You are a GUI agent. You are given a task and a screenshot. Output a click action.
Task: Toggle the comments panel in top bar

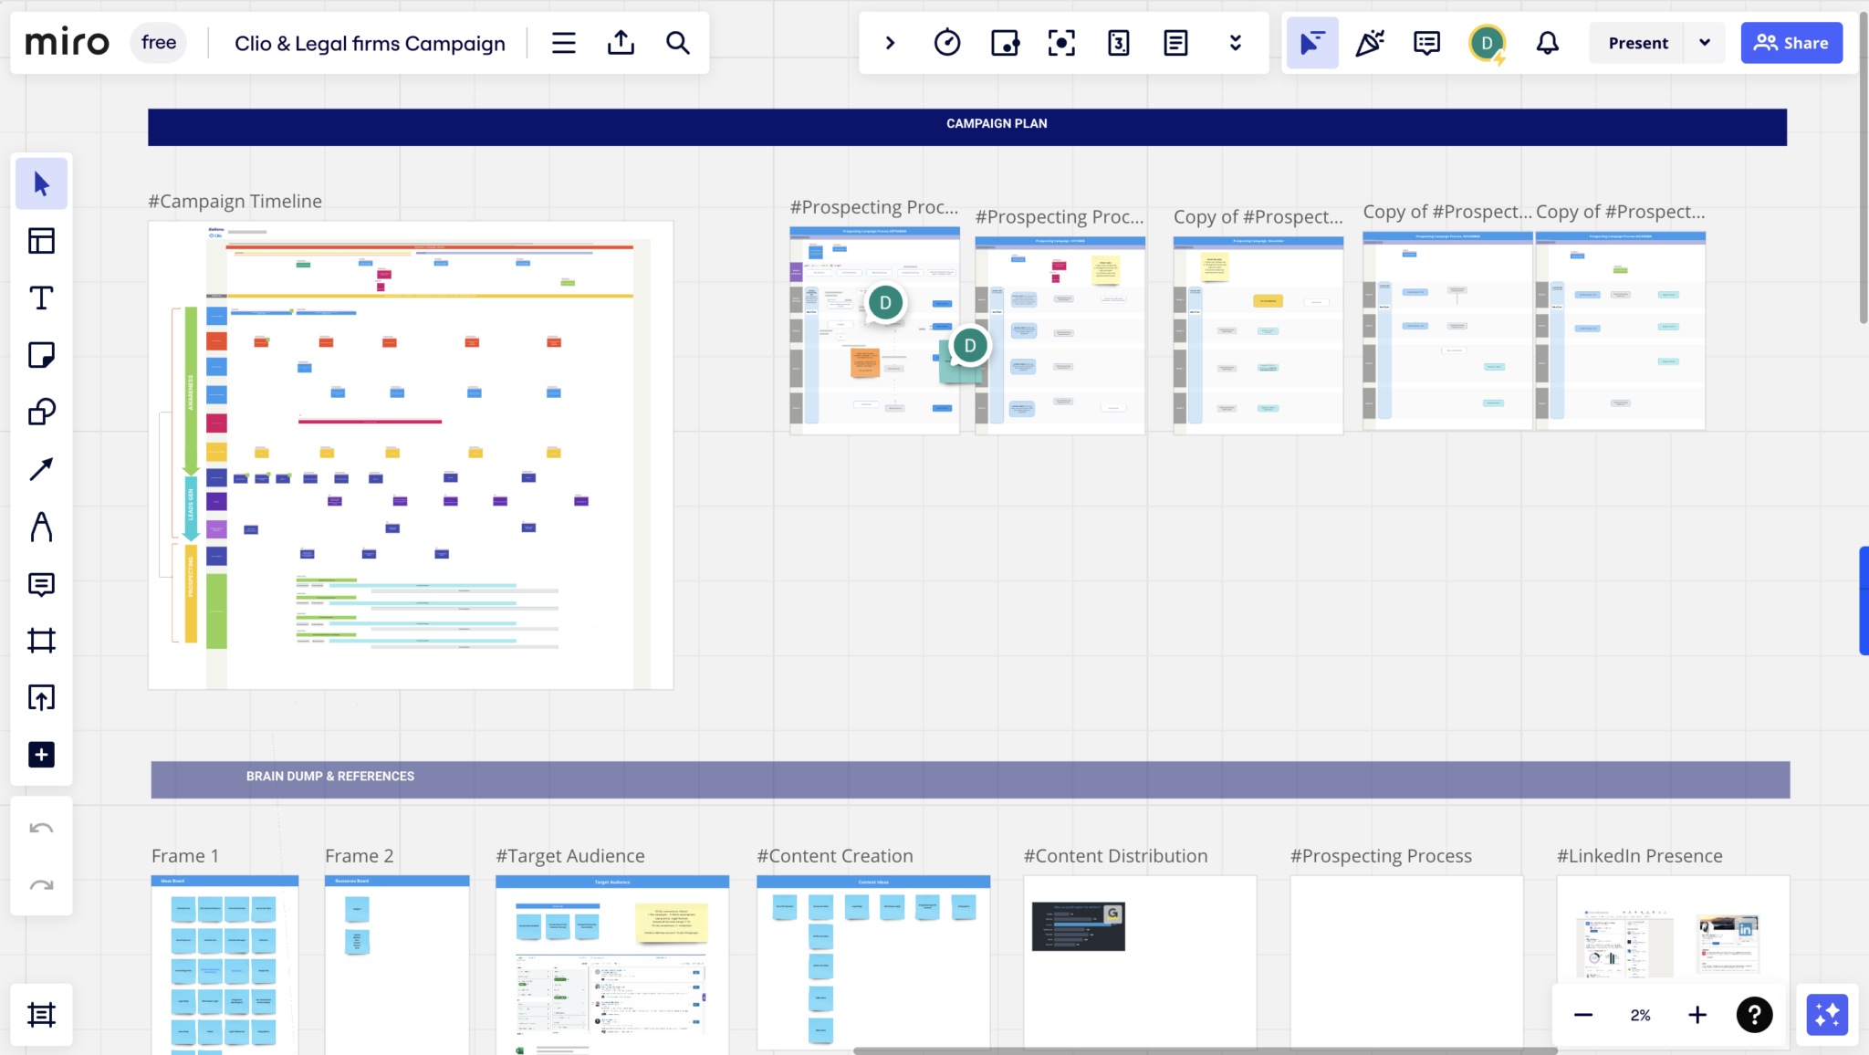(x=1426, y=43)
